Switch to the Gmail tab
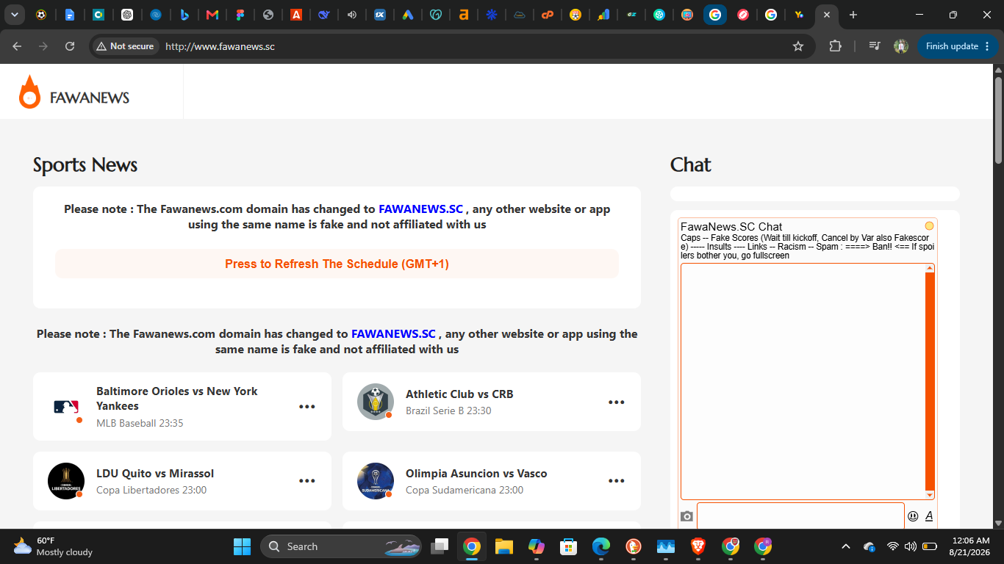 (x=212, y=15)
